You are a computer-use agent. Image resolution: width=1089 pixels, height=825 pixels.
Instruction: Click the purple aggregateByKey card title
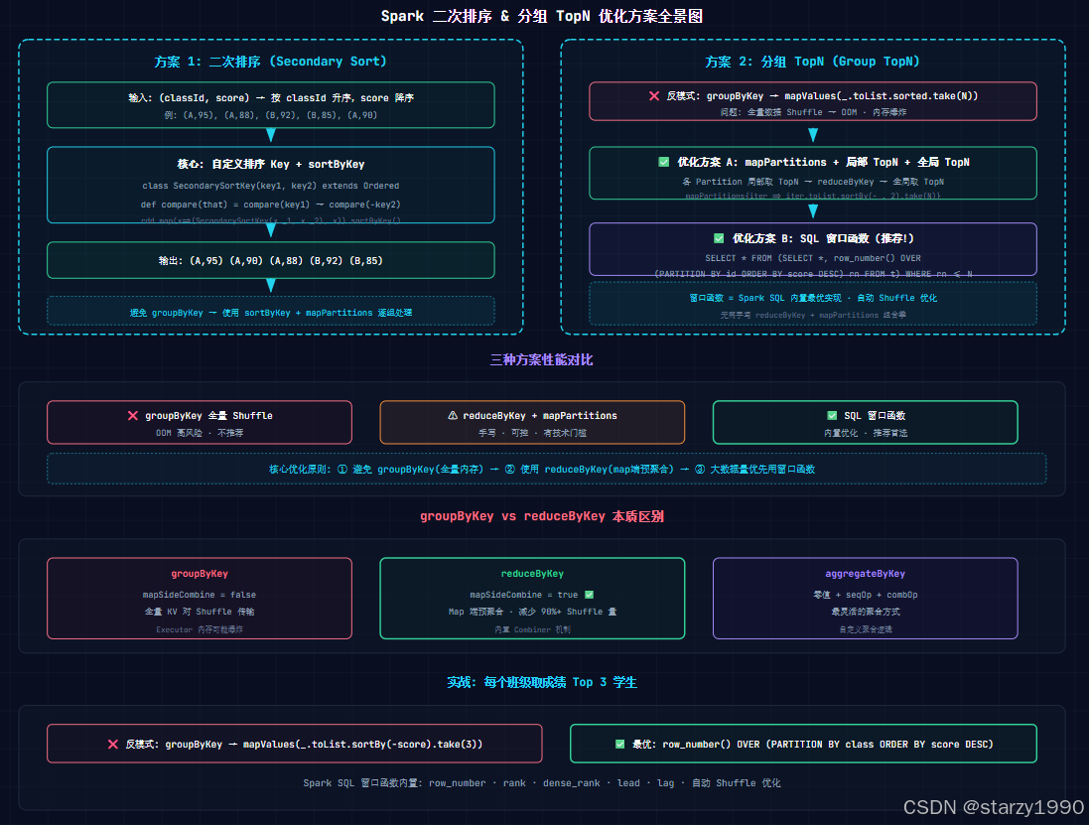coord(866,574)
